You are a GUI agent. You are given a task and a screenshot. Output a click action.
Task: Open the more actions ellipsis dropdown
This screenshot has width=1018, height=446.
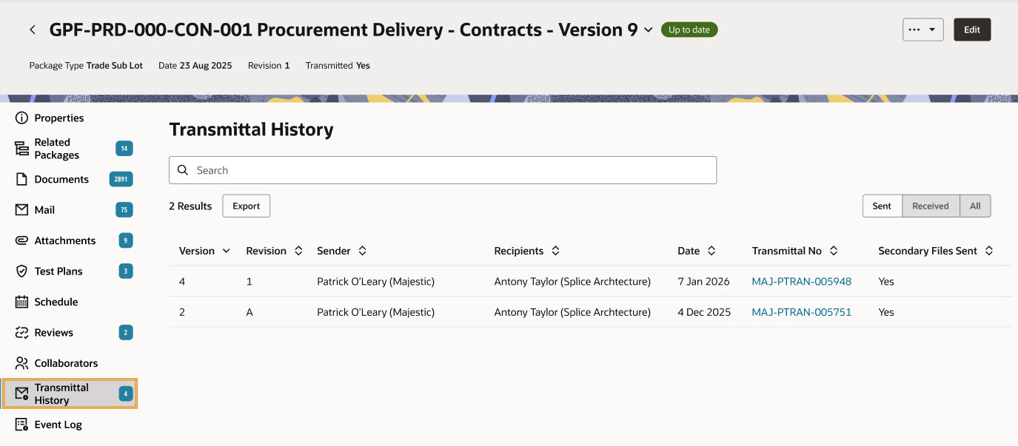tap(922, 30)
